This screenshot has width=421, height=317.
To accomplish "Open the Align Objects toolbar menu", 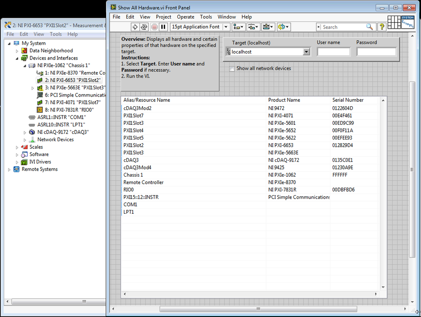I will pyautogui.click(x=239, y=27).
